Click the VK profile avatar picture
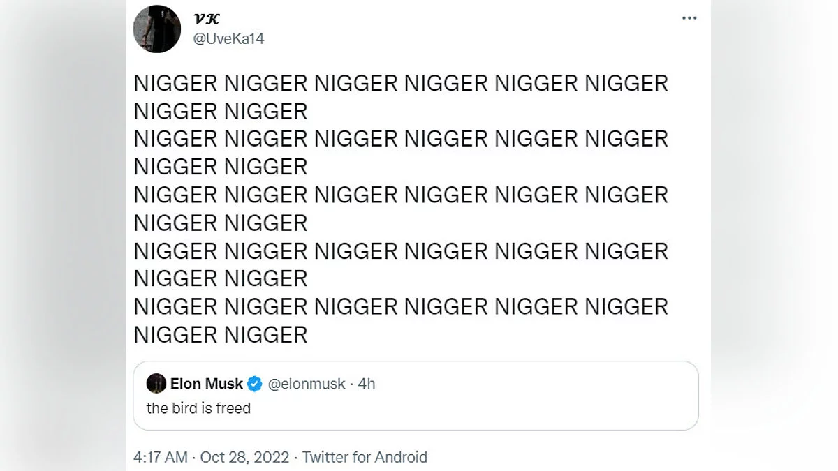This screenshot has width=838, height=471. click(x=157, y=29)
